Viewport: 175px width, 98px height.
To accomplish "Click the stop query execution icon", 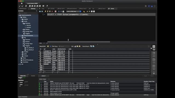I will [52, 11].
